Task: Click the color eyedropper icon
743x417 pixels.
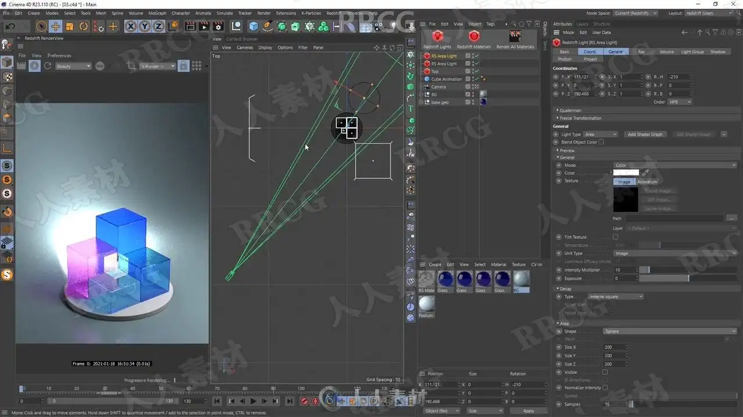Action: [645, 173]
